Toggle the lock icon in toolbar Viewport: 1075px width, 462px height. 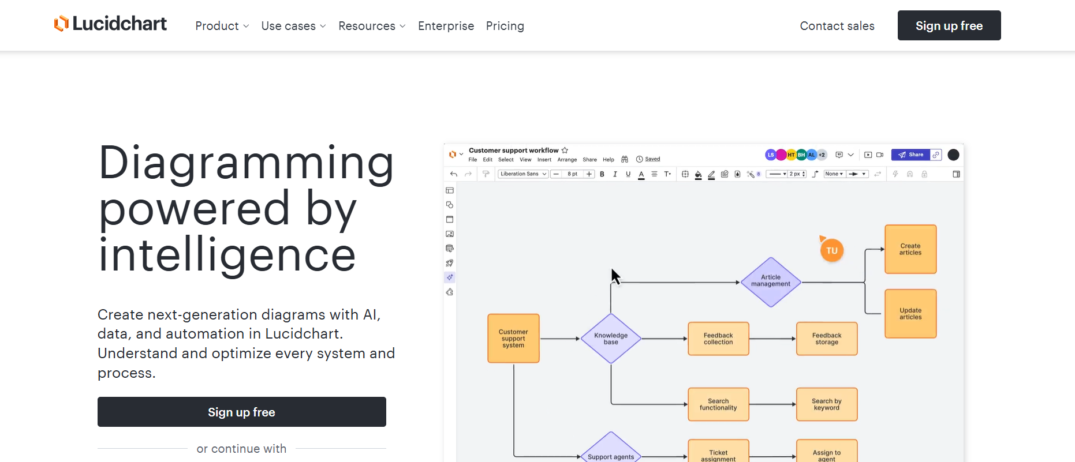tap(924, 174)
